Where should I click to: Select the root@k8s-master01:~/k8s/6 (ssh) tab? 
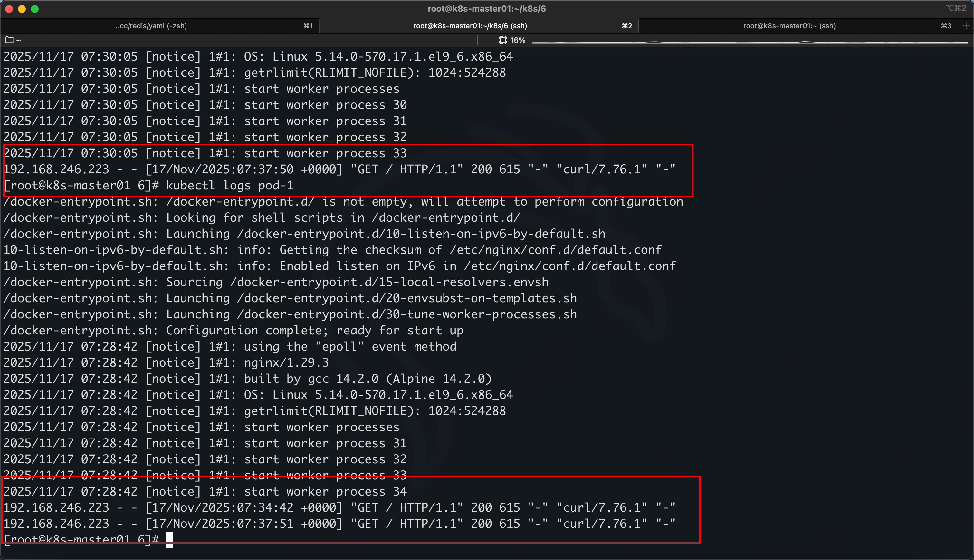pos(470,26)
